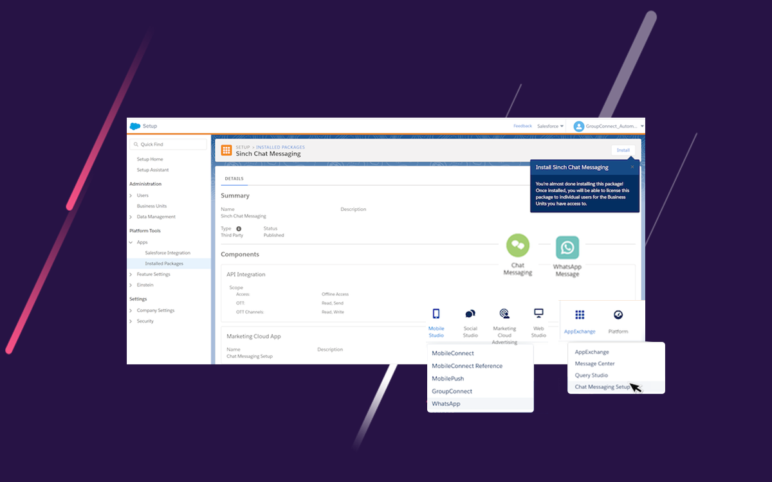Viewport: 772px width, 482px height.
Task: Open Social Studio chat bubbles icon
Action: tap(470, 314)
